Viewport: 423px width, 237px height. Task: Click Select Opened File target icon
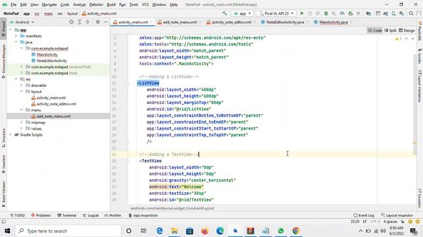pyautogui.click(x=71, y=22)
